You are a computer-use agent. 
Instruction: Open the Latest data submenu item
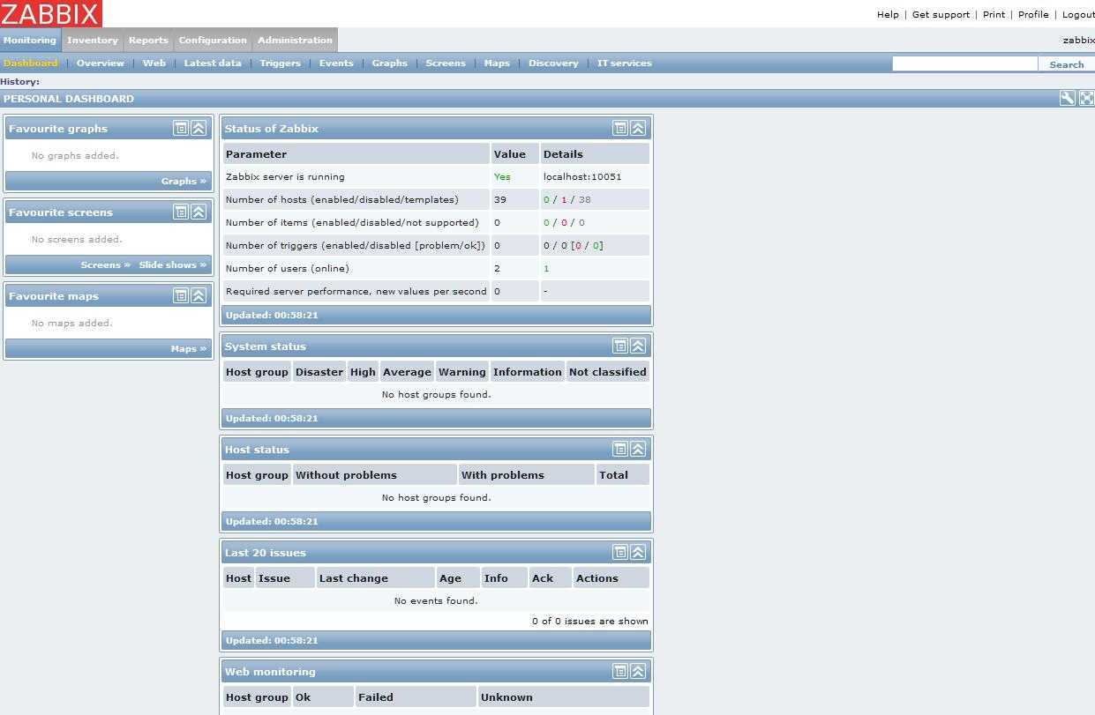pos(213,63)
